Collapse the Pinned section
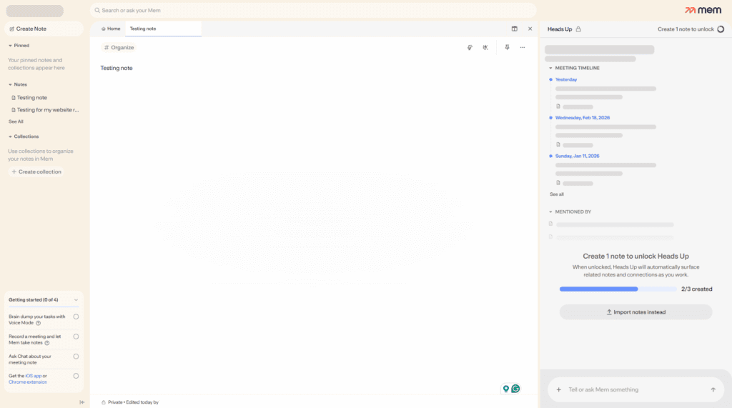The image size is (732, 408). point(10,46)
